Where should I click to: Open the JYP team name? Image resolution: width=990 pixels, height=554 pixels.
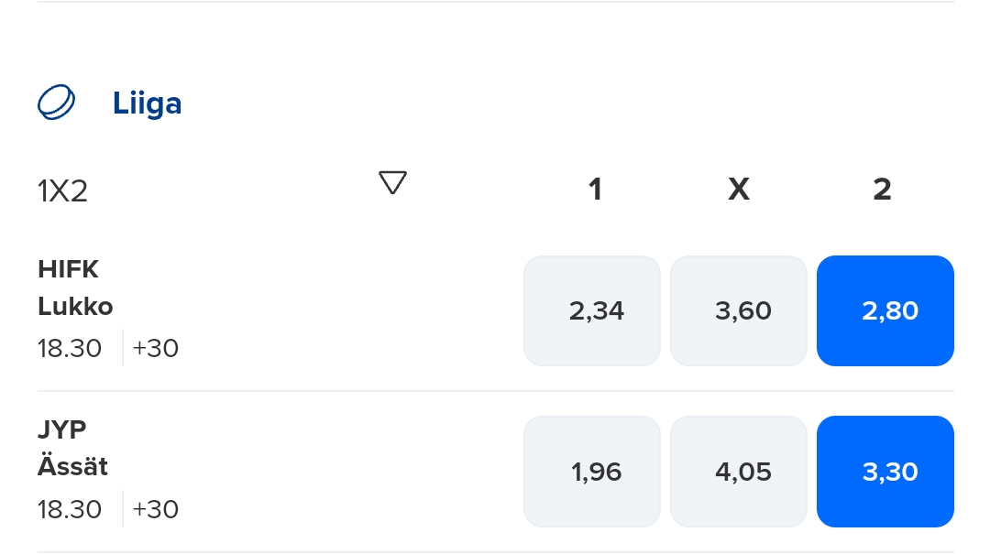point(62,429)
